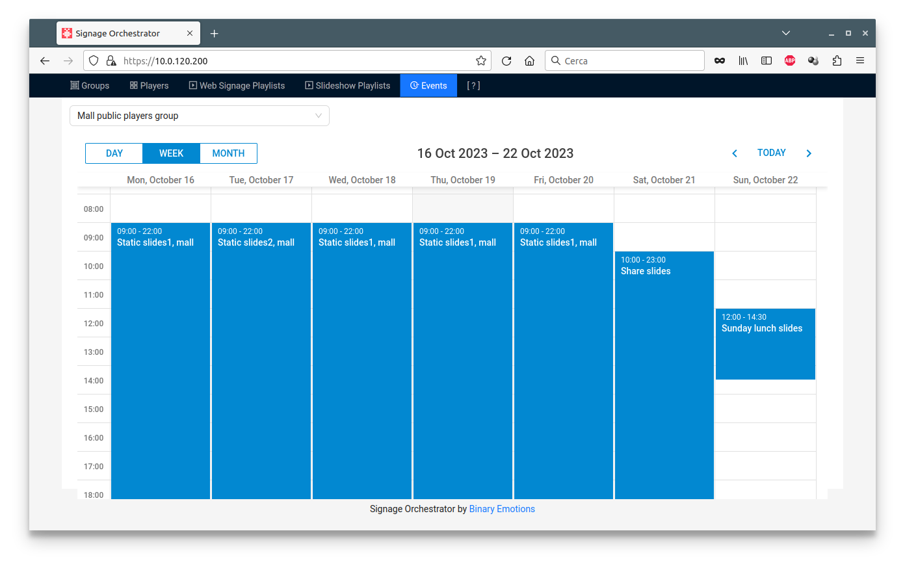The width and height of the screenshot is (905, 570).
Task: Reload the current page
Action: point(506,60)
